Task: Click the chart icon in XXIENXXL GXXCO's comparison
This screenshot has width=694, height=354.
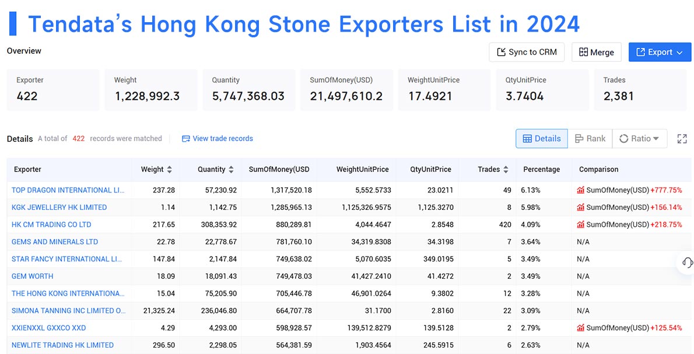Action: point(580,328)
